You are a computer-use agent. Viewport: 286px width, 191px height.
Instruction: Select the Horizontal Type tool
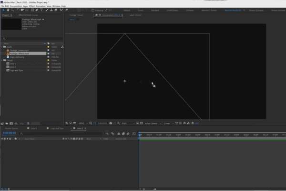pos(41,10)
